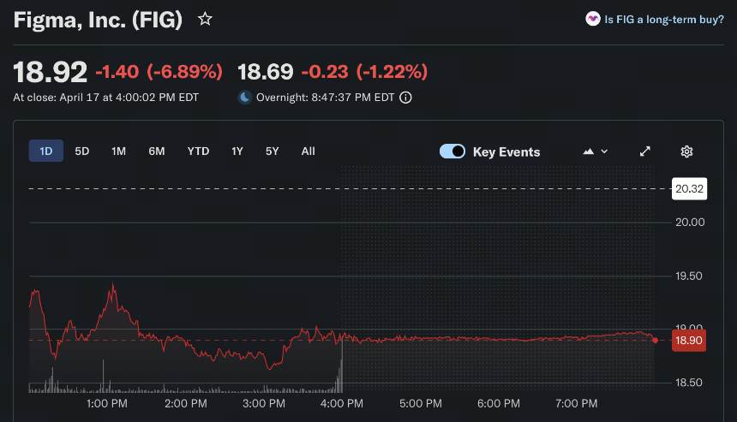Viewport: 737px width, 422px height.
Task: Click the overnight moon icon
Action: [x=244, y=98]
